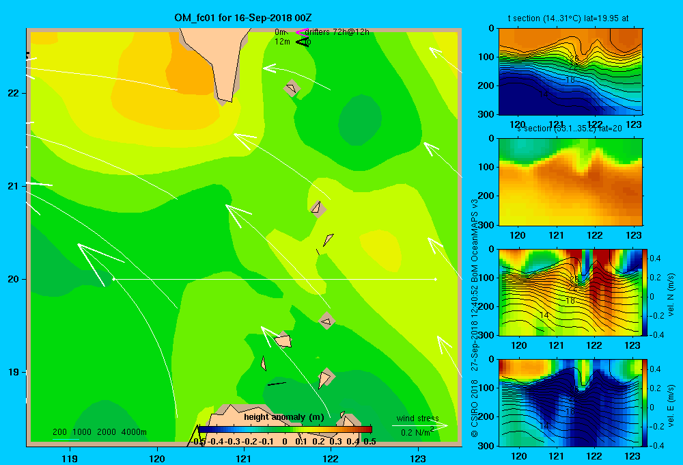Image resolution: width=683 pixels, height=465 pixels.
Task: Click the '1000' depth legend label
Action: pos(82,432)
